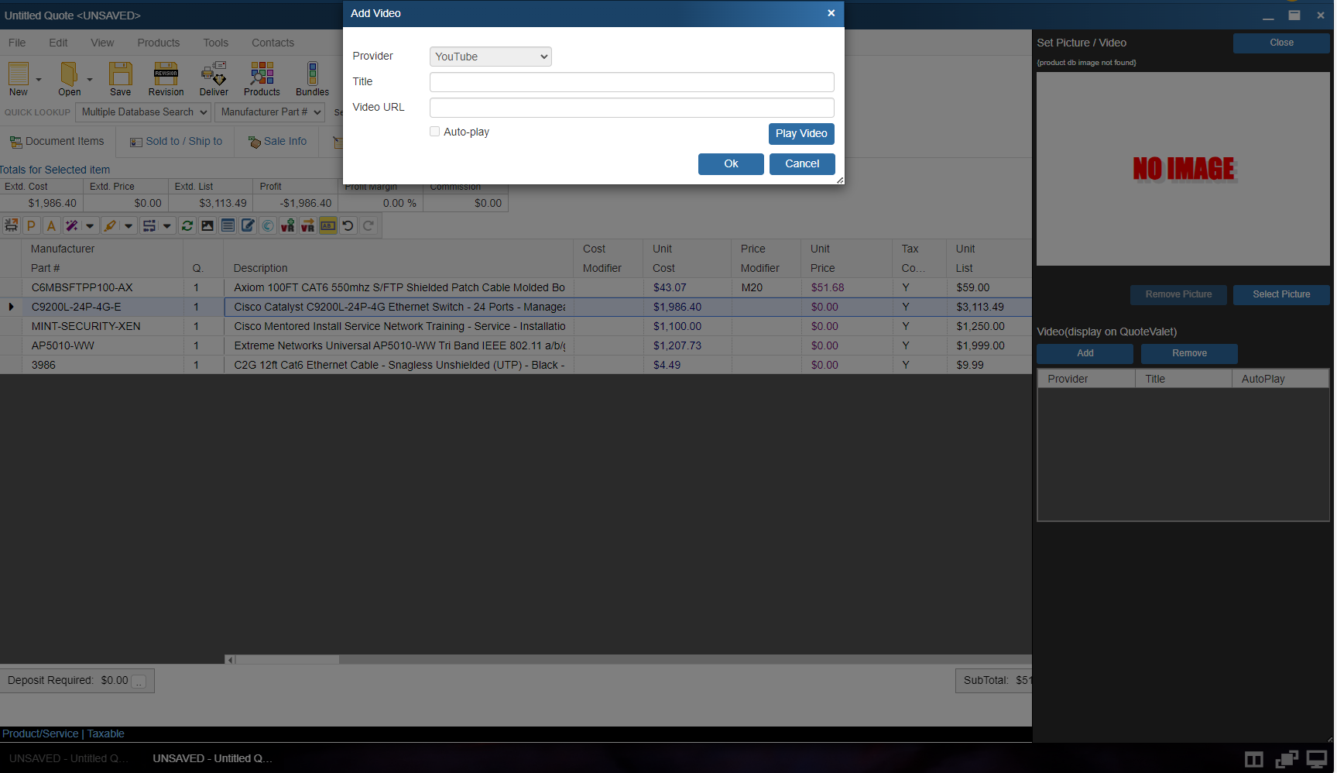This screenshot has height=773, width=1337.
Task: Open the Multiple Database Search dropdown
Action: [144, 112]
